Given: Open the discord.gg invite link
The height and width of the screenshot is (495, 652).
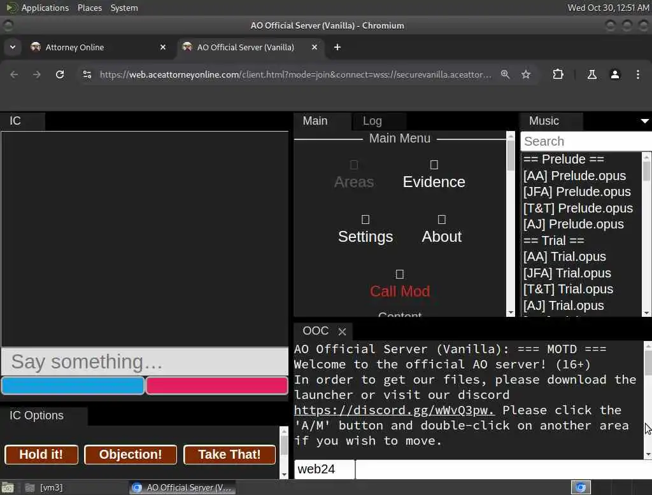Looking at the screenshot, I should [394, 410].
